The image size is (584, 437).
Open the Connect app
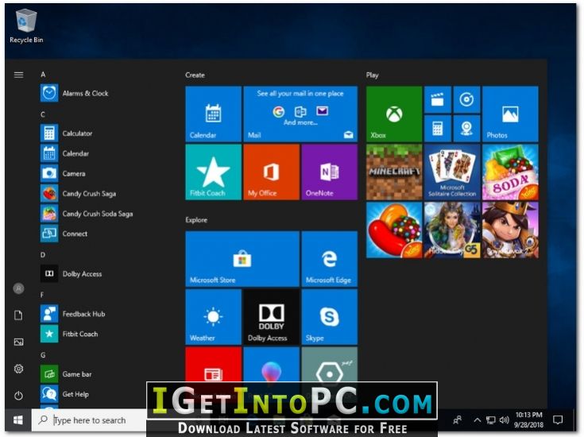coord(64,234)
